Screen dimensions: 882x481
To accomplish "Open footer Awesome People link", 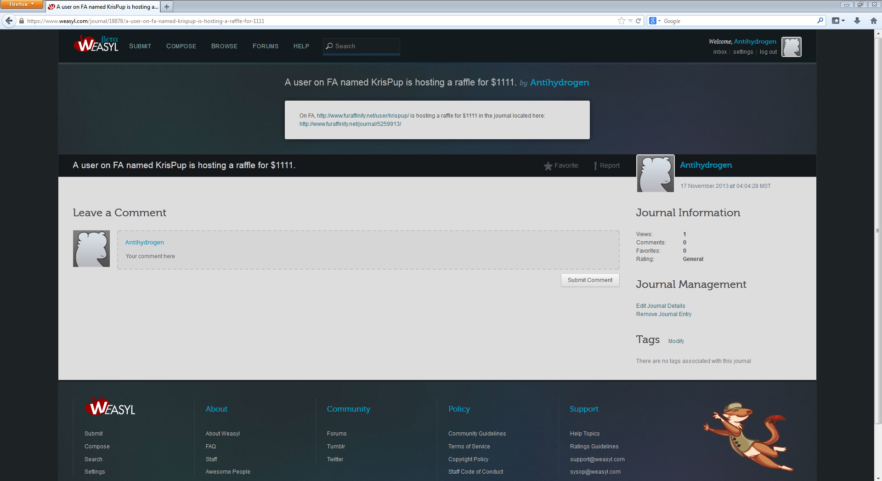I will [x=227, y=472].
